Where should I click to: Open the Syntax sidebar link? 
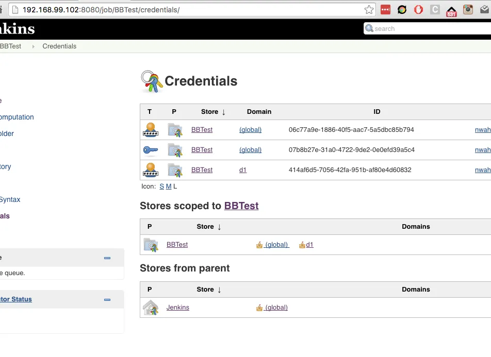[x=10, y=199]
